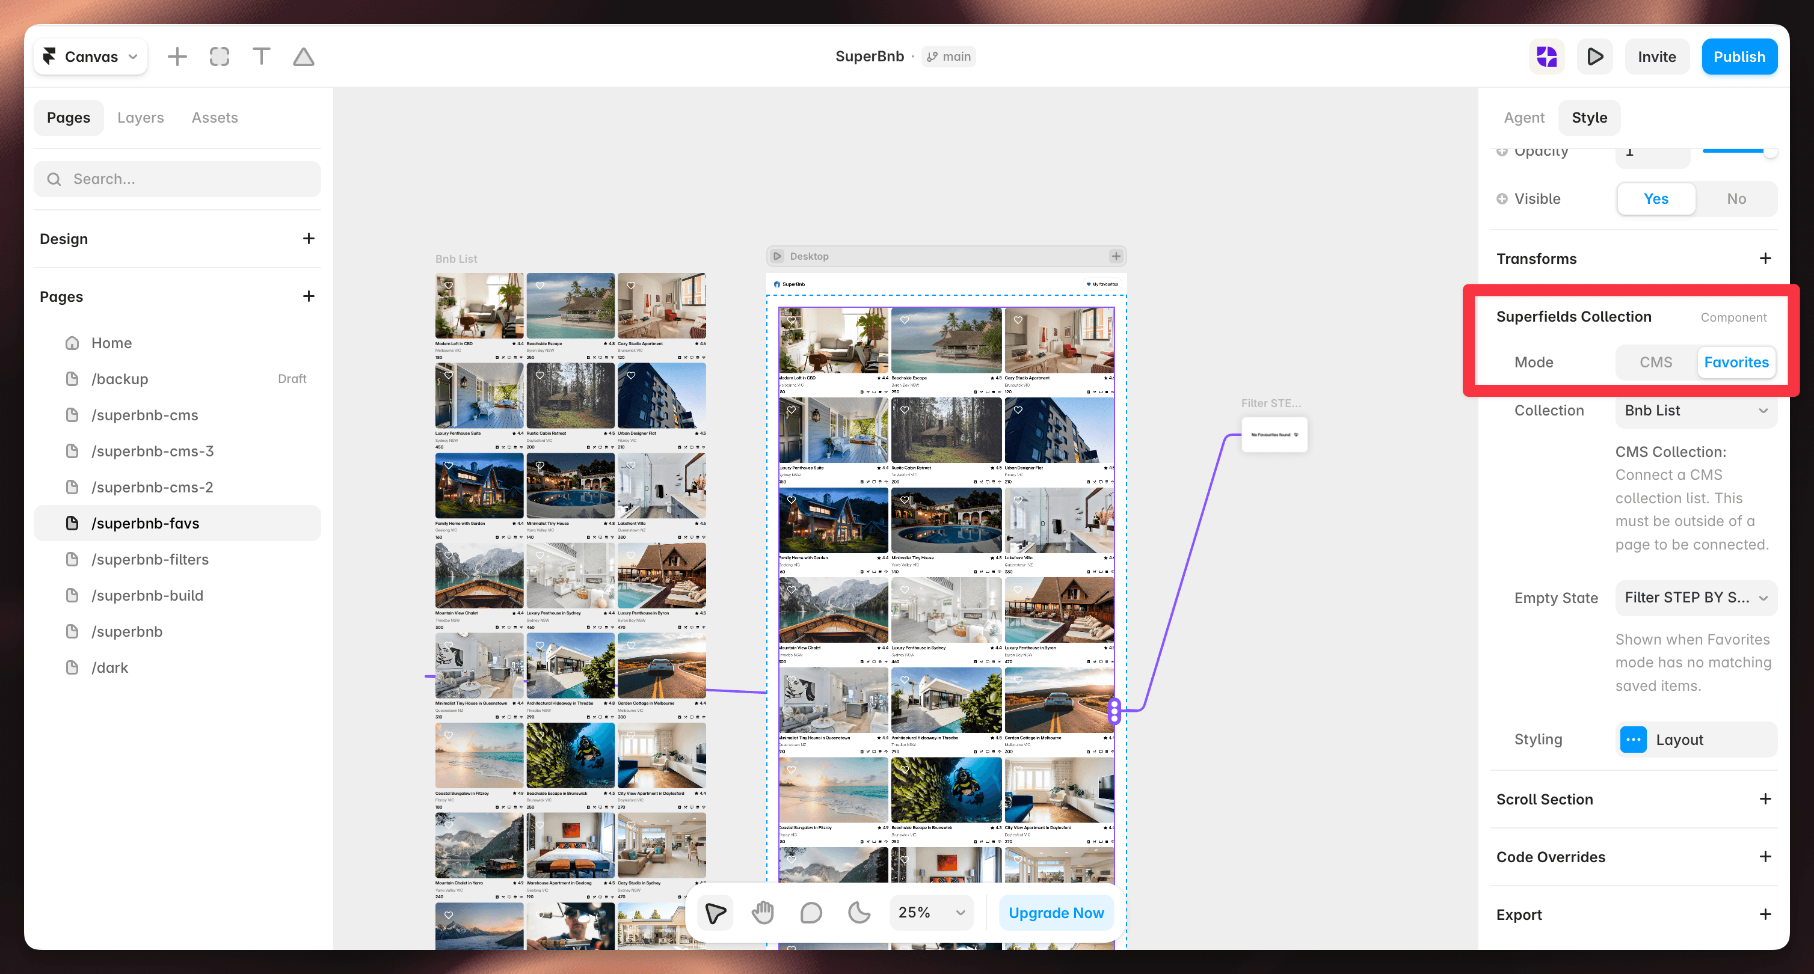Viewport: 1814px width, 974px height.
Task: Adjust the Opacity slider
Action: pos(1739,152)
